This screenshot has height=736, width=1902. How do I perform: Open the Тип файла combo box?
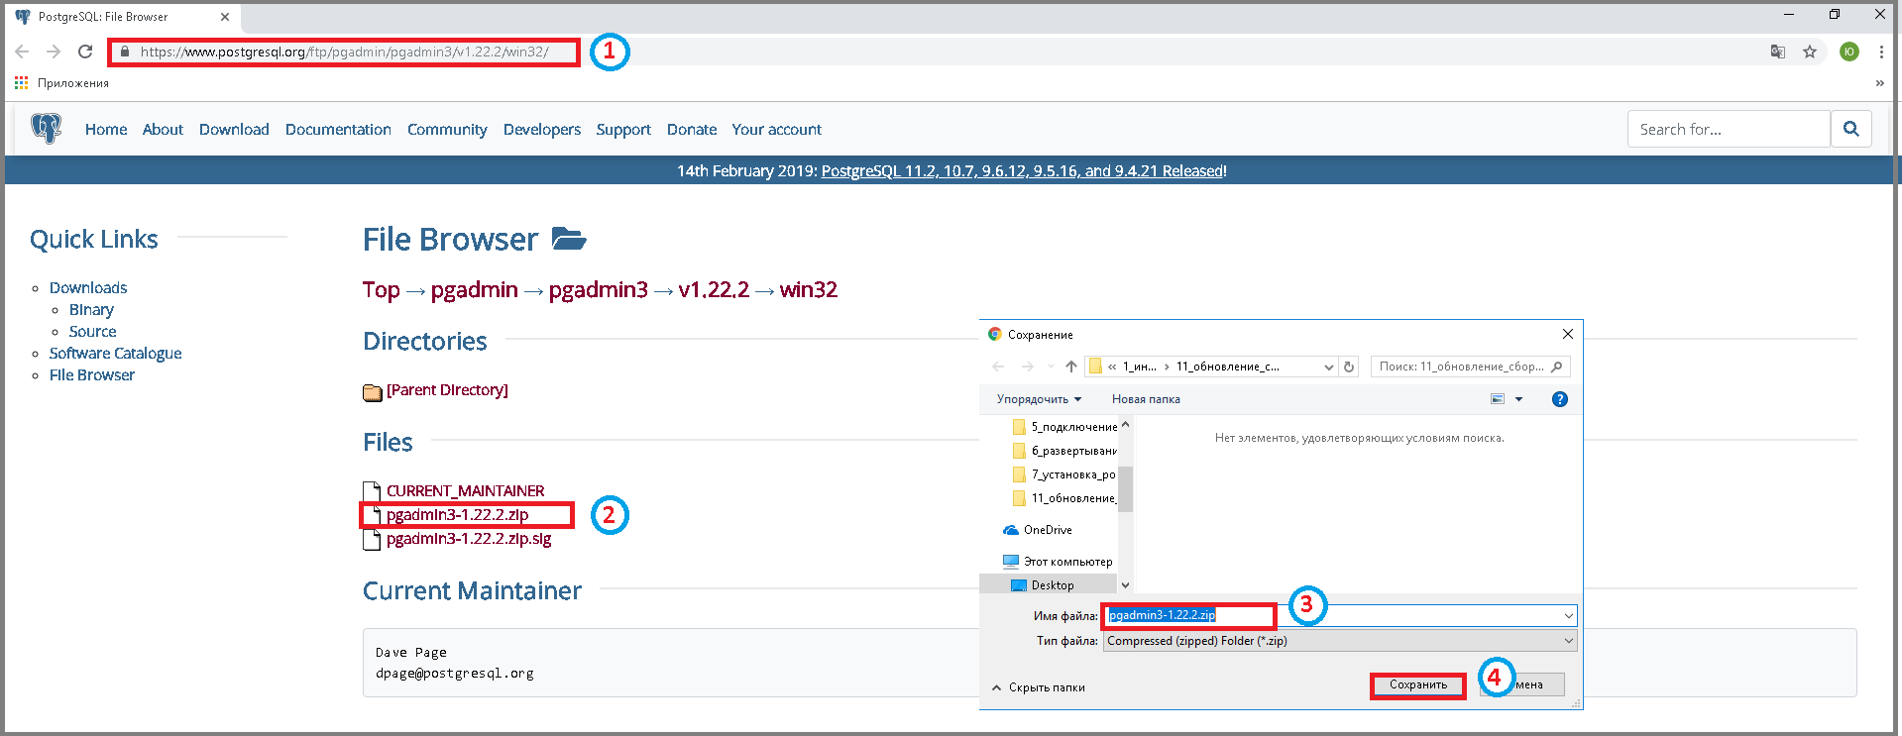point(1339,641)
